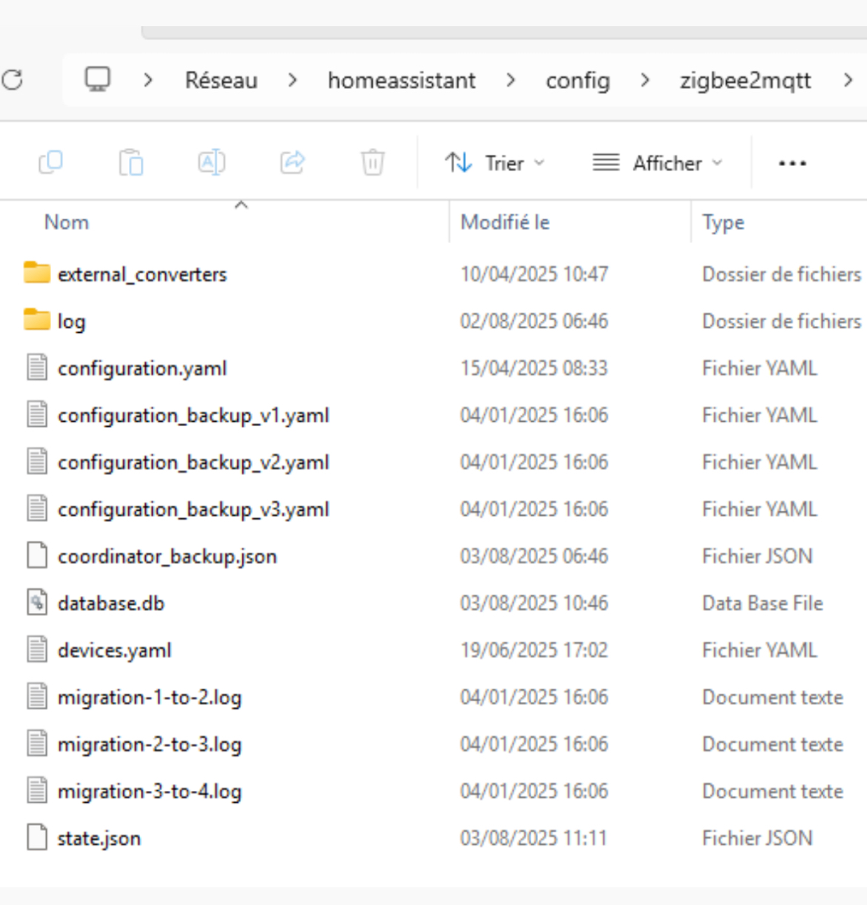Select the configuration_backup_v1.yaml file icon
867x905 pixels.
[x=37, y=414]
